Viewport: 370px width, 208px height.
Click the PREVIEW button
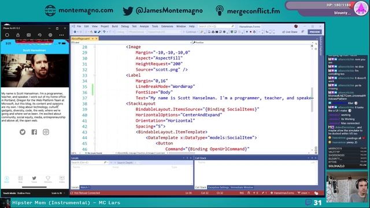pyautogui.click(x=314, y=32)
